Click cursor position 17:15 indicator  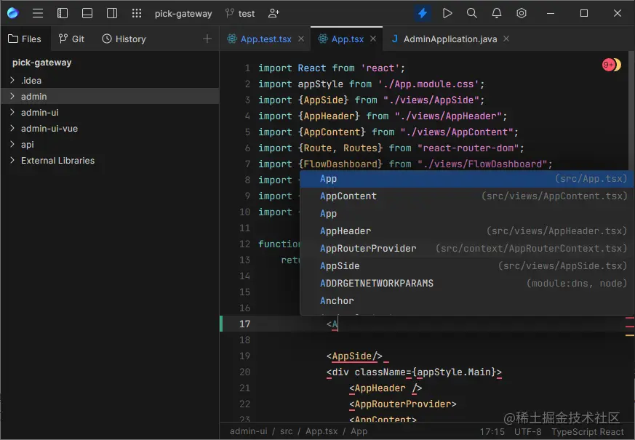492,431
